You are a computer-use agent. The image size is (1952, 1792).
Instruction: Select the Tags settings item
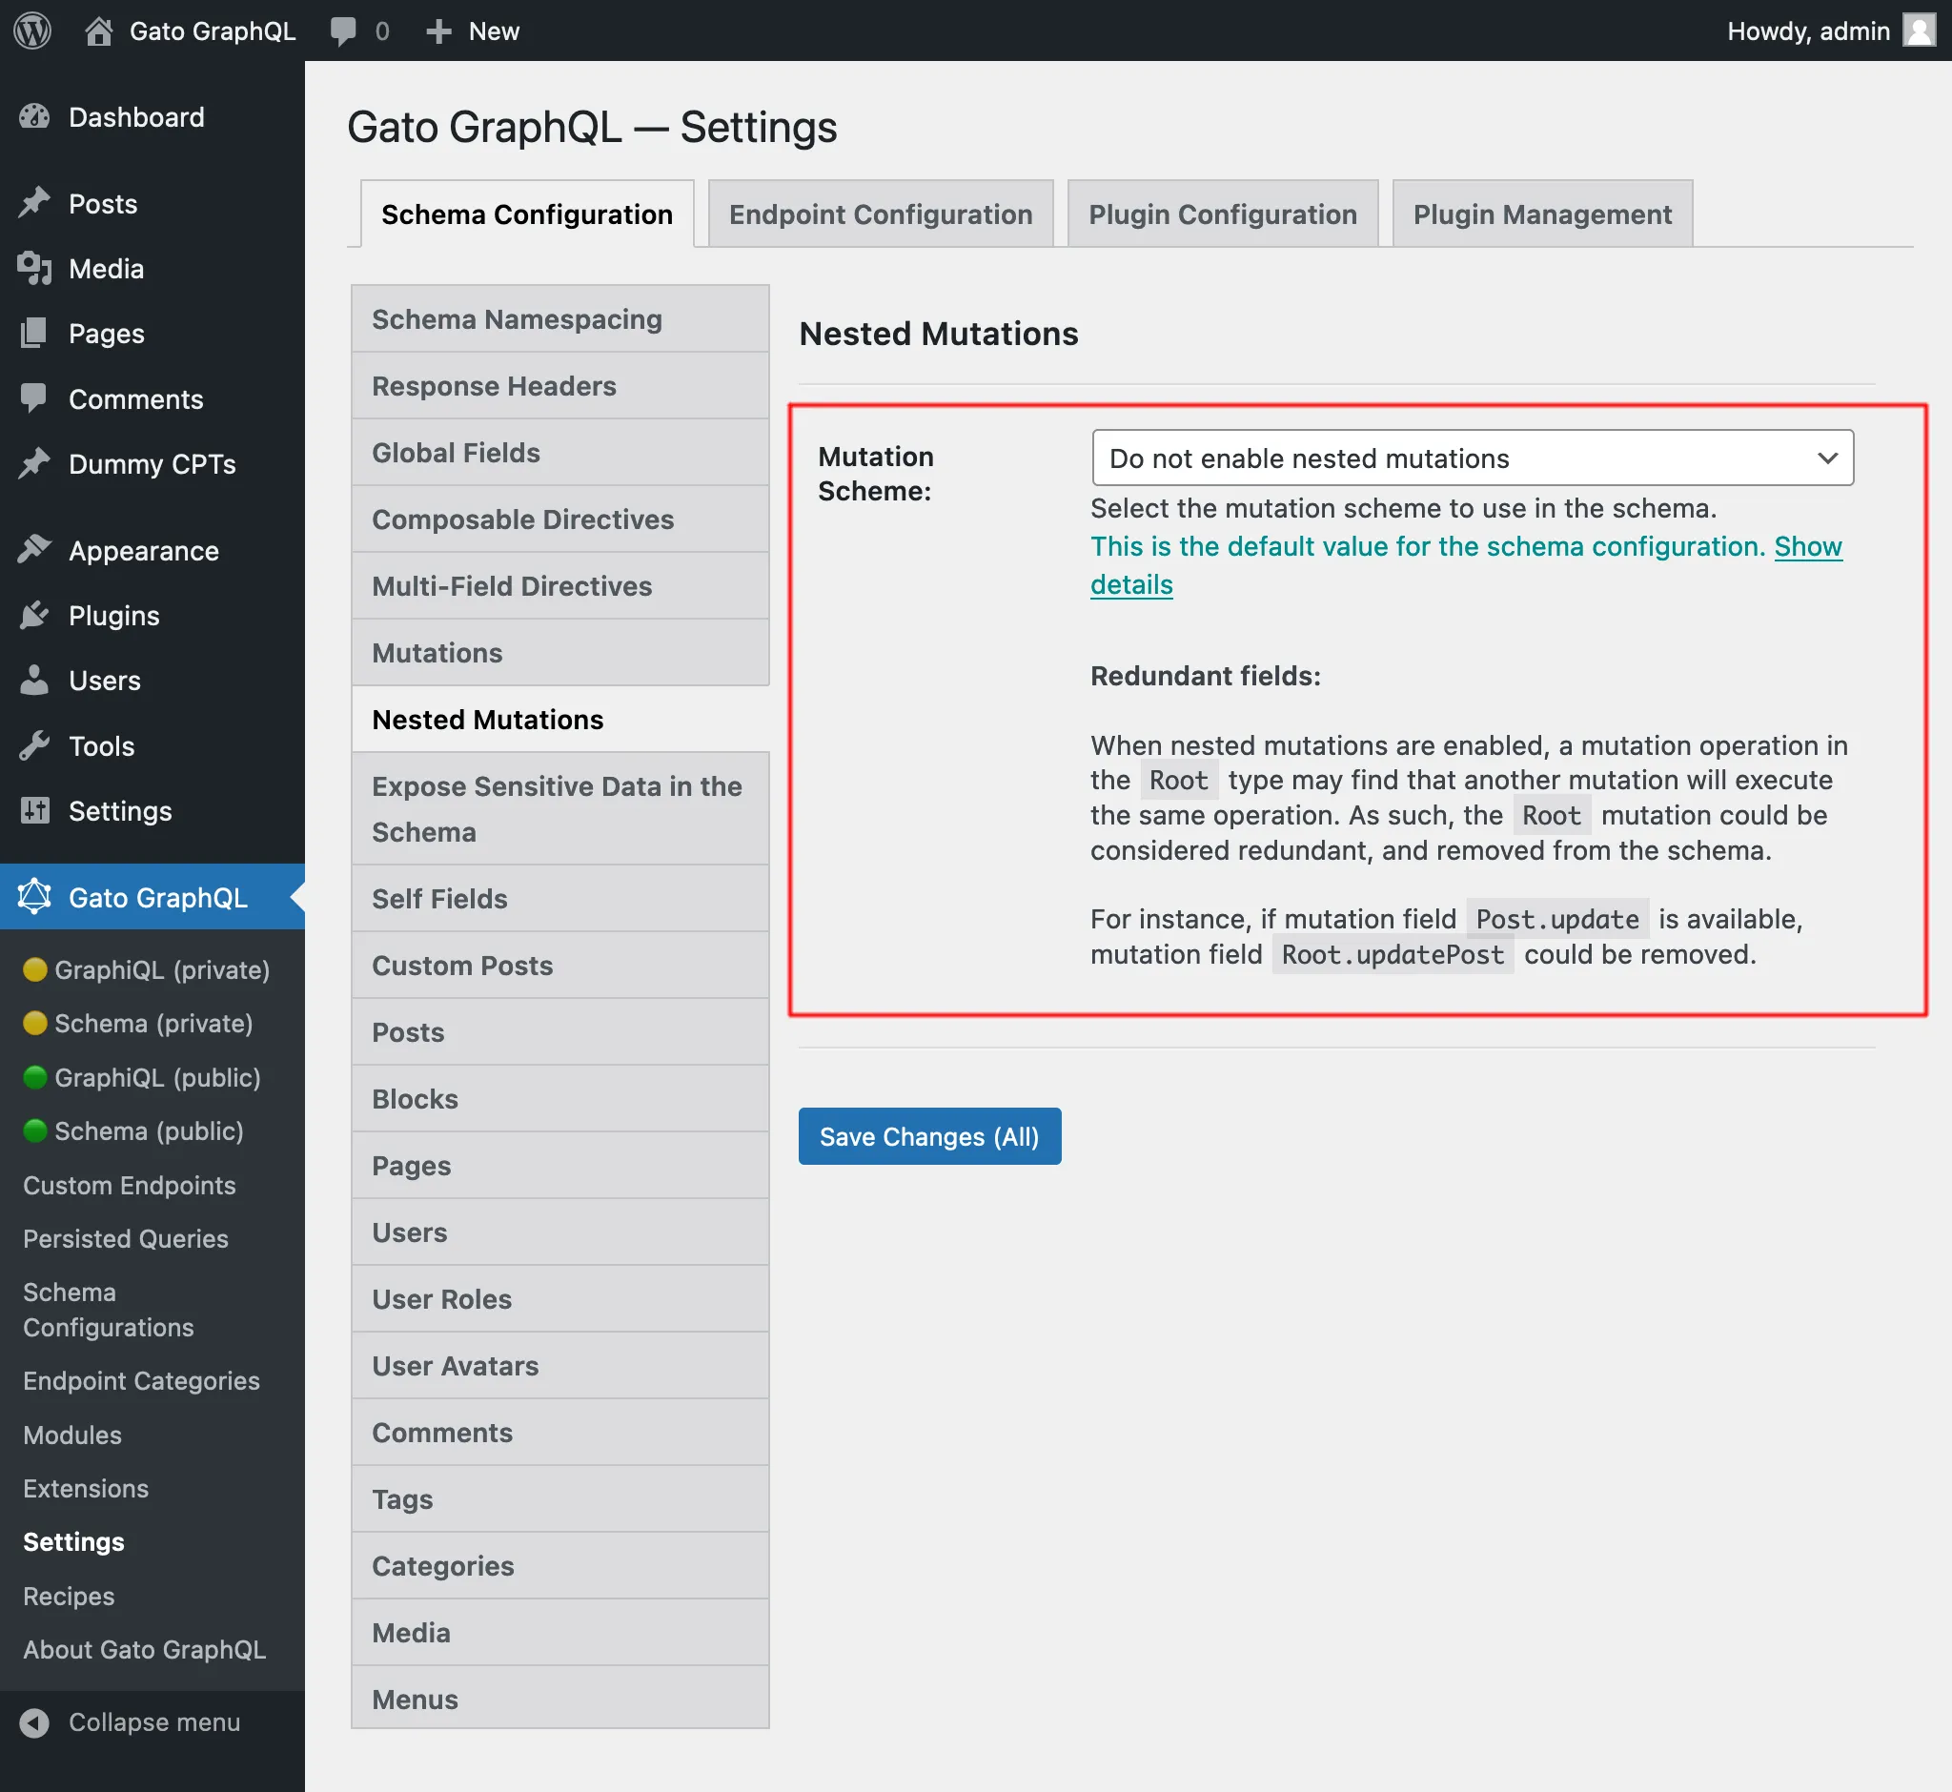[559, 1499]
